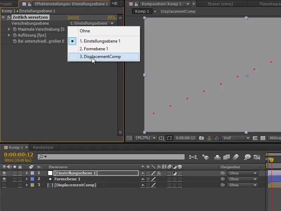The image size is (281, 211).
Task: Click the Info... link of the effect
Action: [112, 17]
